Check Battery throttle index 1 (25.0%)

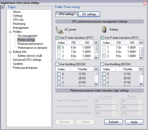click(x=104, y=78)
